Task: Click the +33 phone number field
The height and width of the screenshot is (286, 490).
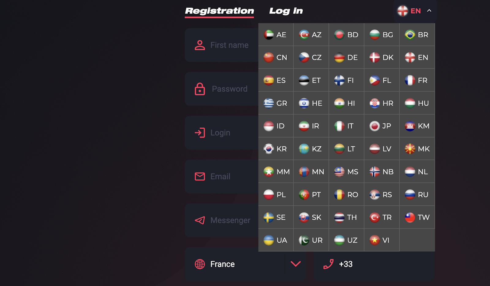Action: pyautogui.click(x=374, y=264)
